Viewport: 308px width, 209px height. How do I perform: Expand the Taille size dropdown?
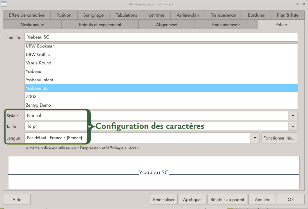(293, 127)
